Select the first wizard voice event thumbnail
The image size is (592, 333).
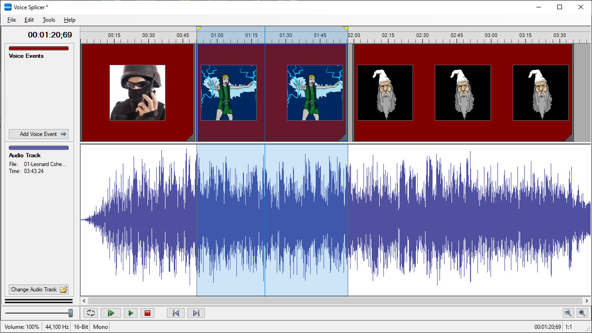pos(385,92)
